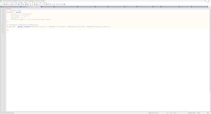Toggle Show All Characters icon

click(x=41, y=4)
